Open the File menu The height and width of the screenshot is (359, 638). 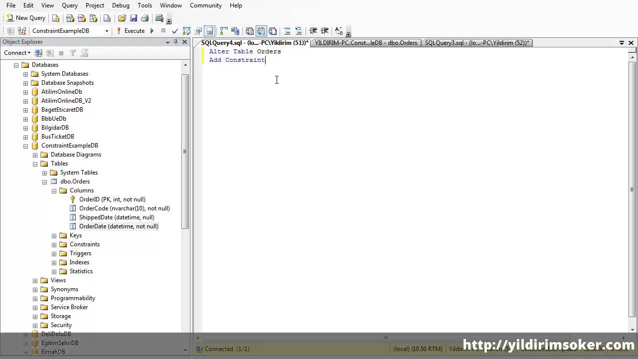(x=11, y=5)
